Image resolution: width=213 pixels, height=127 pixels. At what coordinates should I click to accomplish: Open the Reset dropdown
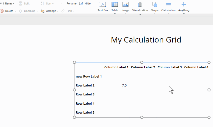click(7, 3)
